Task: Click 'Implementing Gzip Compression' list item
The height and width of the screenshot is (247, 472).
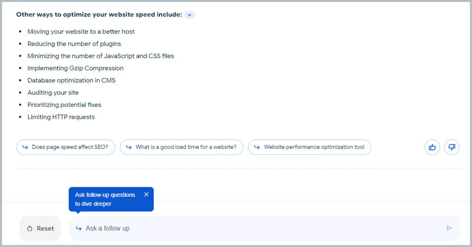Action: coord(76,68)
